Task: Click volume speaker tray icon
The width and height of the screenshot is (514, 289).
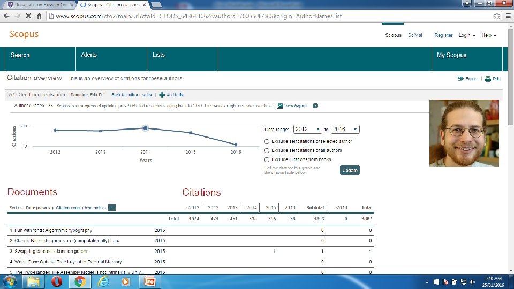Action: [x=472, y=282]
